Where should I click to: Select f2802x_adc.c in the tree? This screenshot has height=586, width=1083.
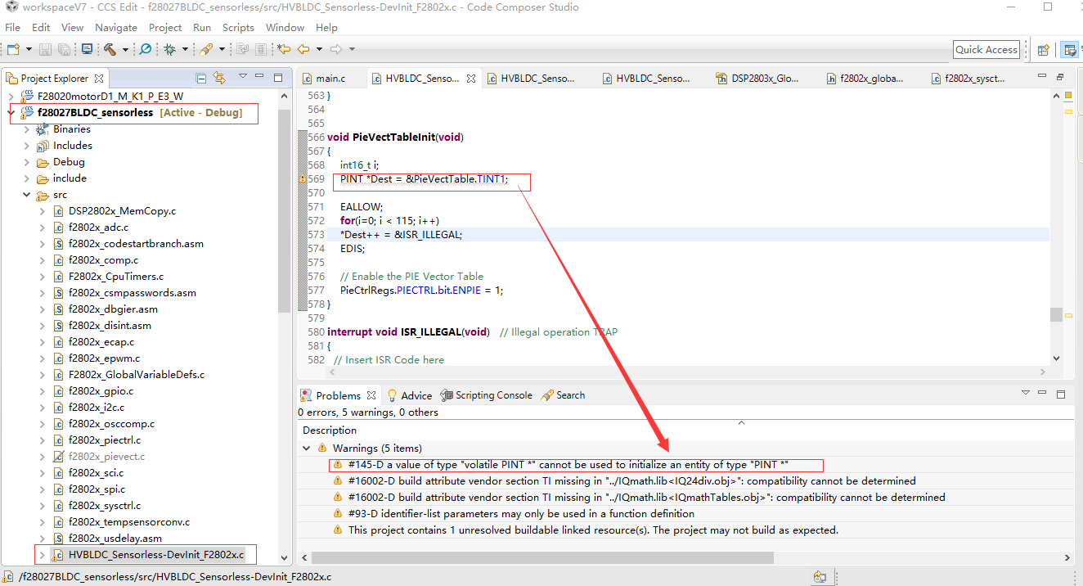98,227
